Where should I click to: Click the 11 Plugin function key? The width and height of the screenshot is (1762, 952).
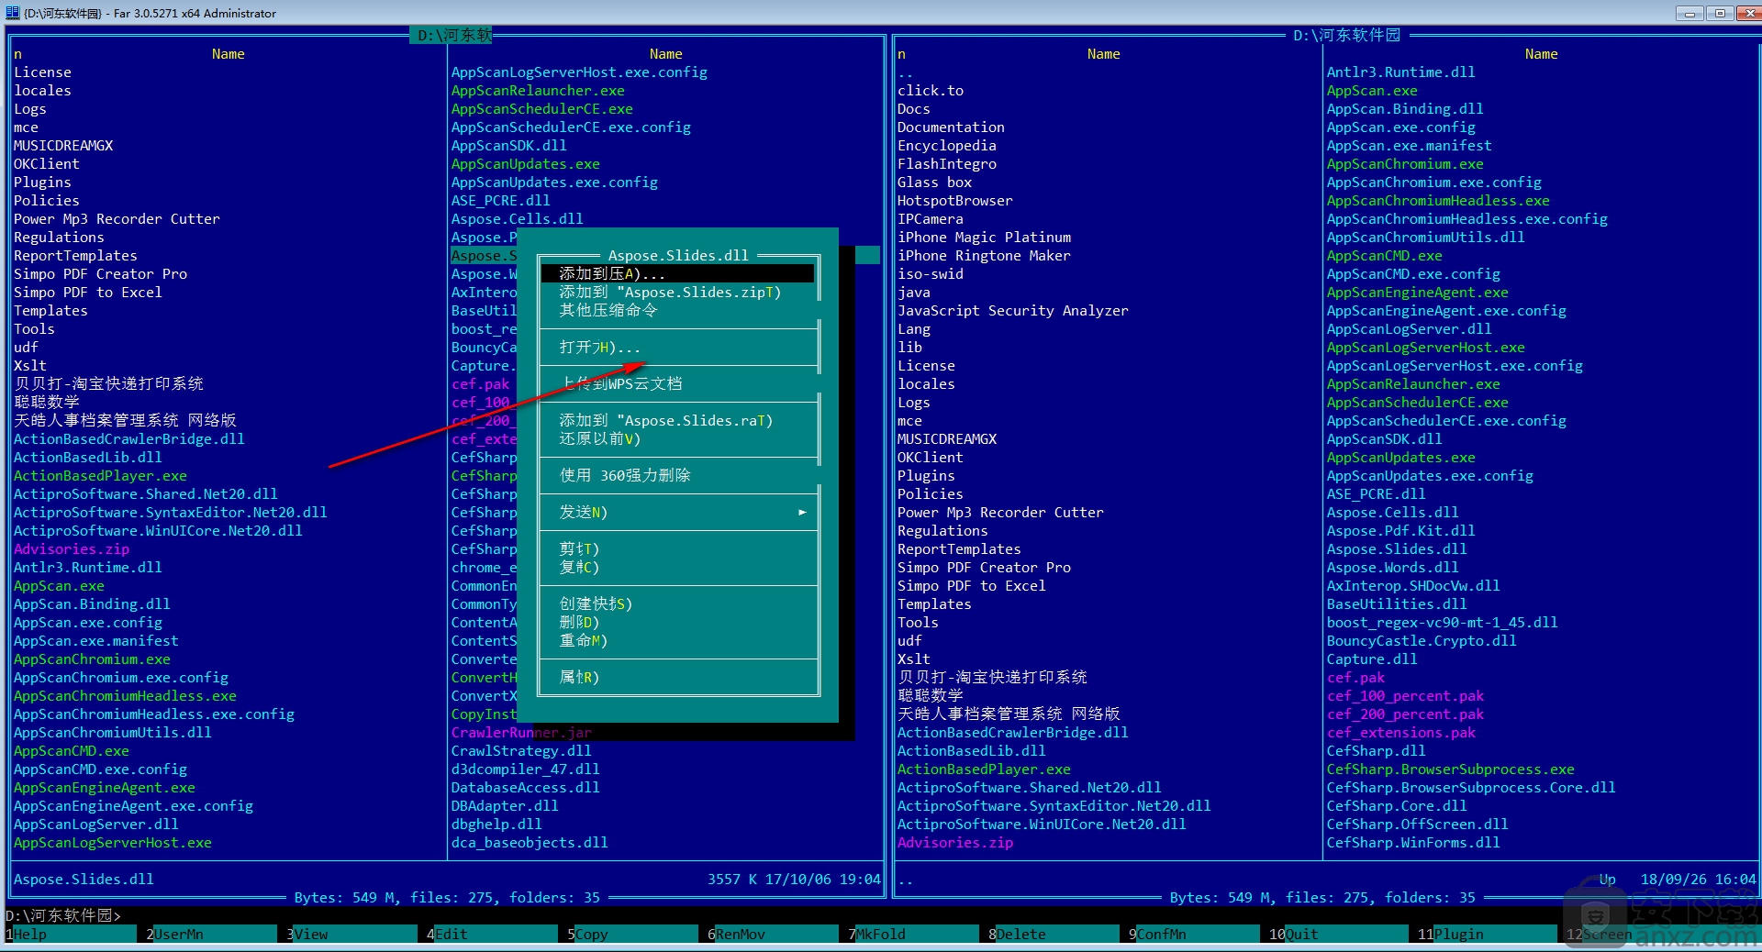coord(1487,934)
